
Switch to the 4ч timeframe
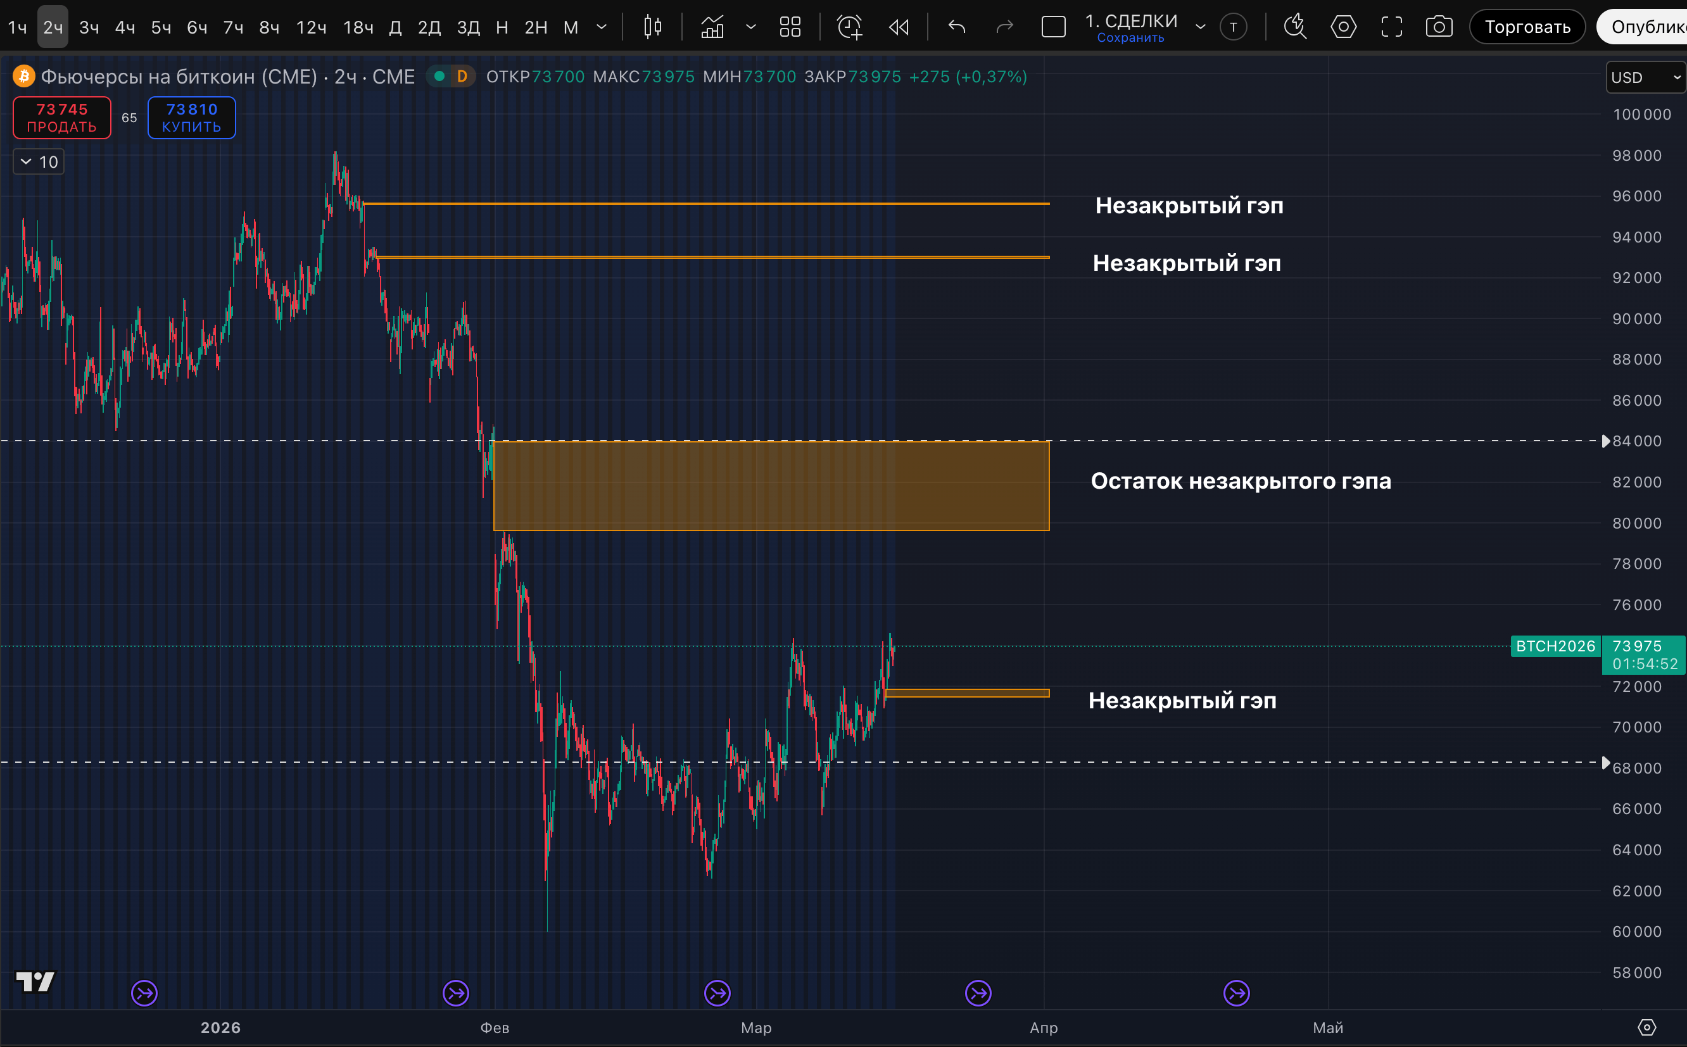125,27
